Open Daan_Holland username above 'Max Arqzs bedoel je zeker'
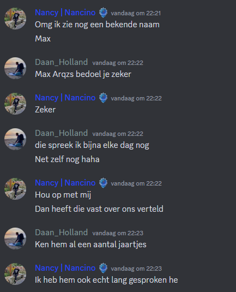Viewport: 236px width, 292px height. pos(61,62)
